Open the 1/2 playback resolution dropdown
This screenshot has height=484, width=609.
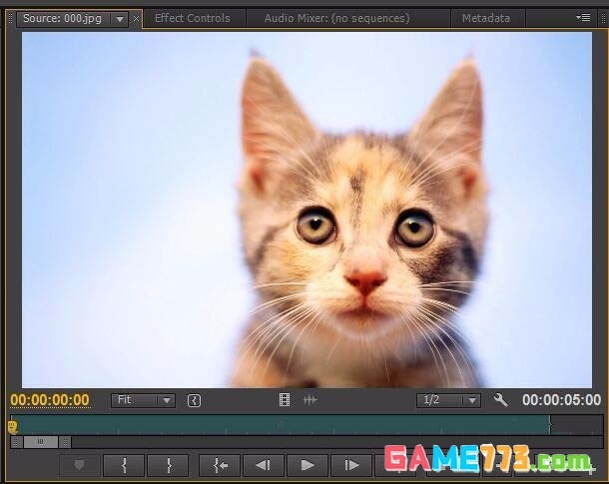(x=448, y=400)
